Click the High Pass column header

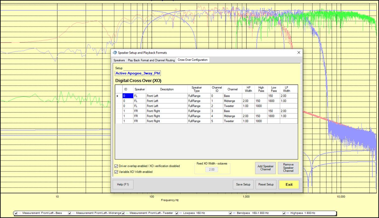261,89
